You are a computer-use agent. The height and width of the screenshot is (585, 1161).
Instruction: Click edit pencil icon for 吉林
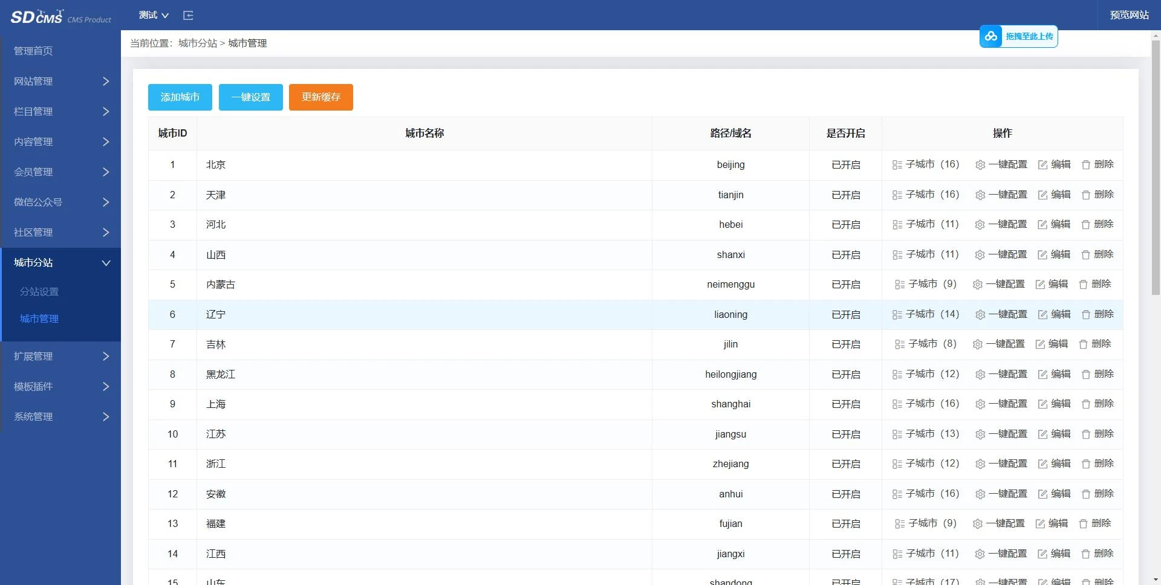click(x=1040, y=344)
